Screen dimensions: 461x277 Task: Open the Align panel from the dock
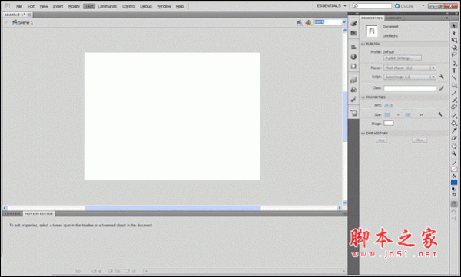point(353,47)
